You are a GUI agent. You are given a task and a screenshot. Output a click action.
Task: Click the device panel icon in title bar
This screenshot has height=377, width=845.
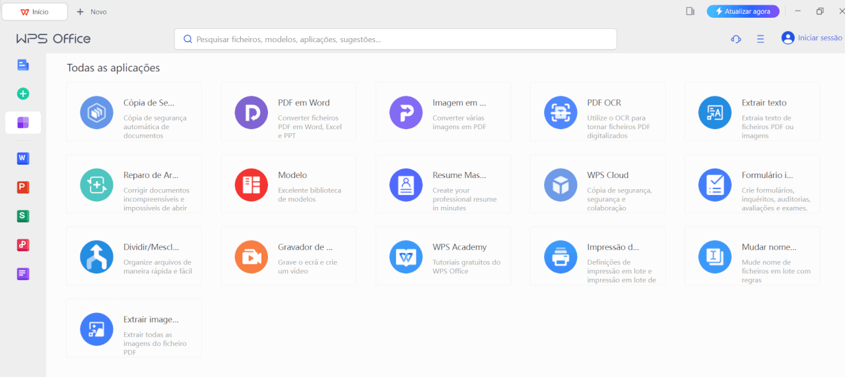[x=690, y=11]
